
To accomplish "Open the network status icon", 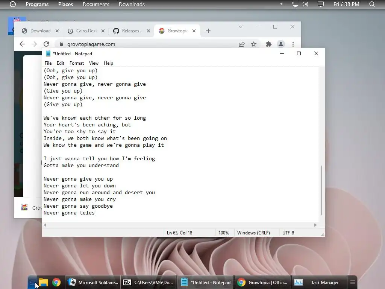I will pos(295,4).
